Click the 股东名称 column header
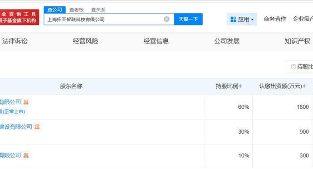Screen dimensions: 313x169 point(71,86)
